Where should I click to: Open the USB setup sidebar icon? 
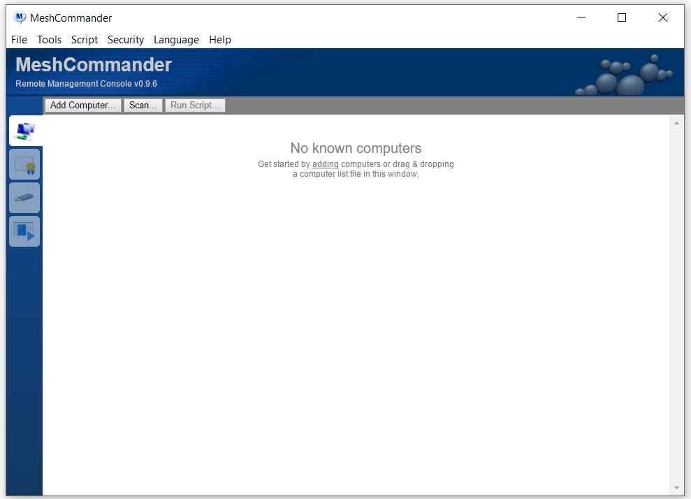point(24,198)
